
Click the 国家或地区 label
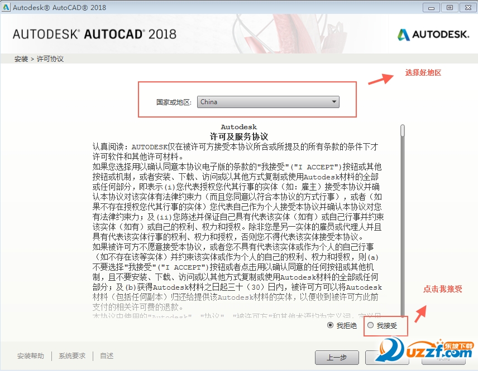[x=174, y=102]
